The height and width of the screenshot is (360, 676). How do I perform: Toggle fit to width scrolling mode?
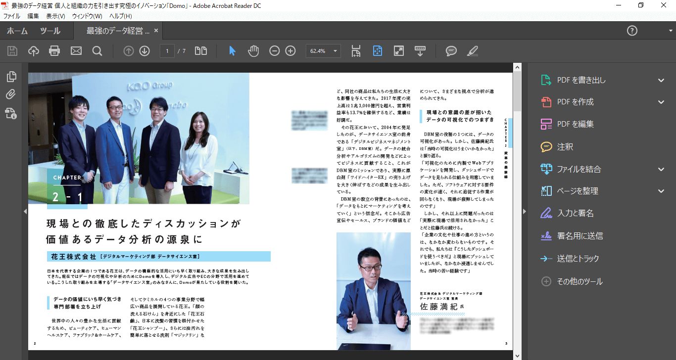pyautogui.click(x=356, y=50)
